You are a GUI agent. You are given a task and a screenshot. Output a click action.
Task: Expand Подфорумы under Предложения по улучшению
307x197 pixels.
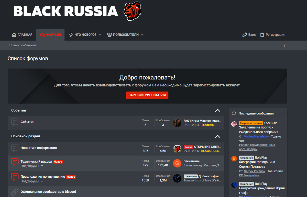point(32,181)
